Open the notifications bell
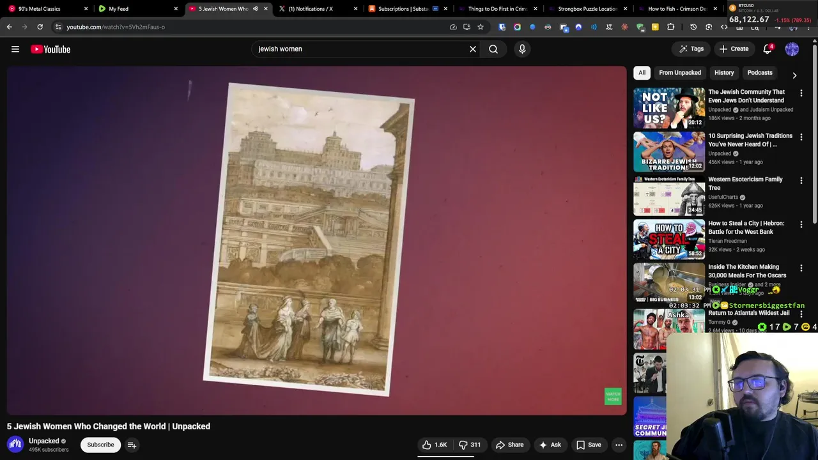818x460 pixels. 768,49
